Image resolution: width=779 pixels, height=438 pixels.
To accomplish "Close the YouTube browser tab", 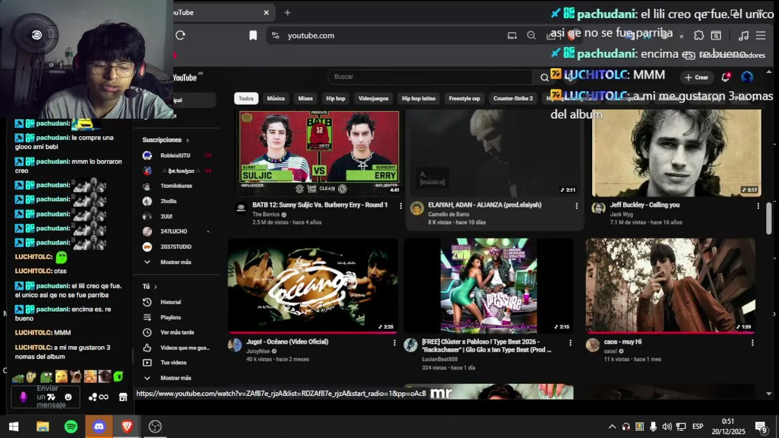I will 266,12.
